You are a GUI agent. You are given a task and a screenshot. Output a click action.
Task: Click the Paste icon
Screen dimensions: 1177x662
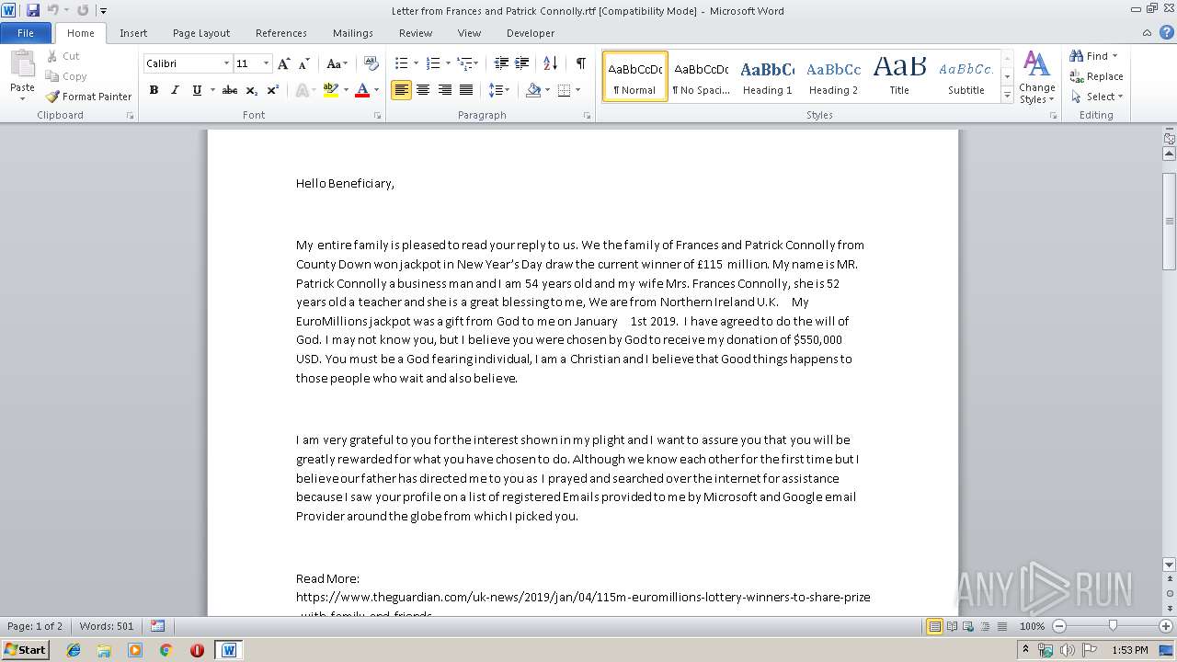[22, 64]
